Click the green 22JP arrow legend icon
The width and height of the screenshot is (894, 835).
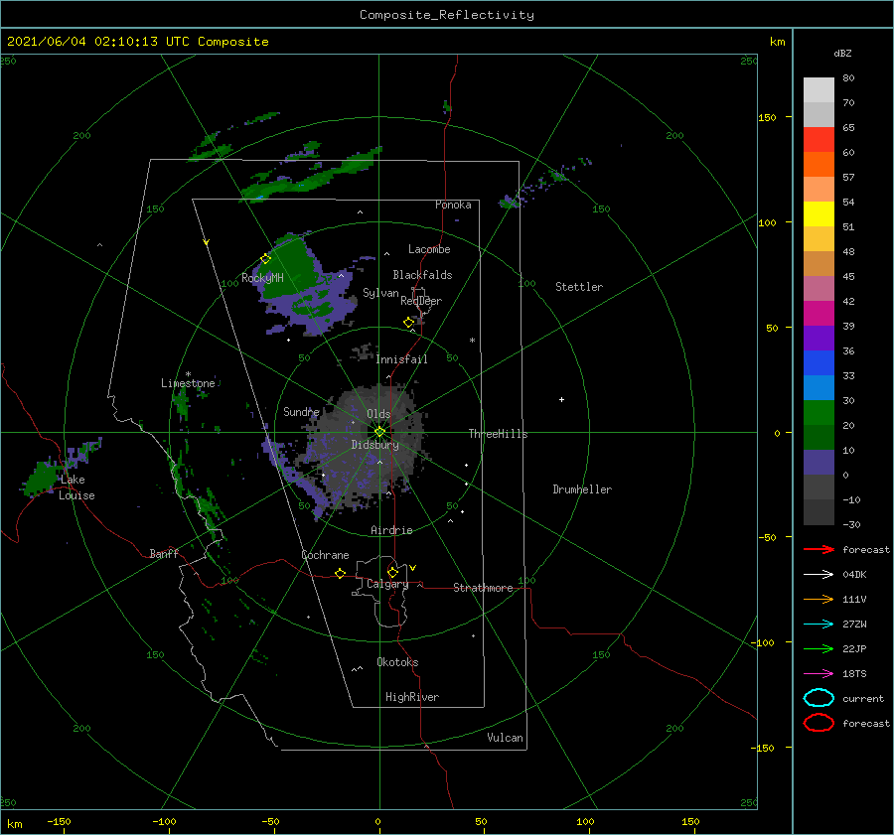819,648
